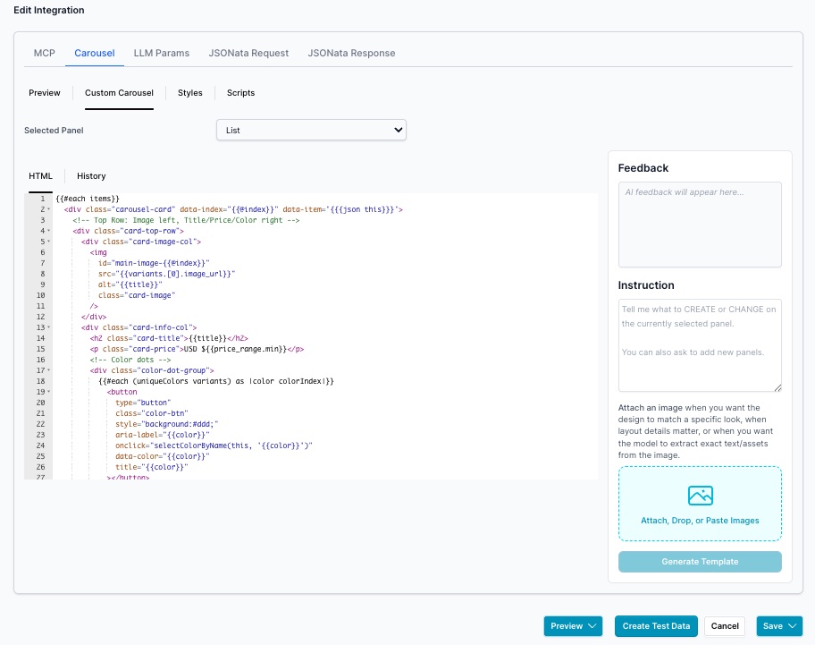Click the Create Test Data button
The width and height of the screenshot is (815, 645).
pos(656,626)
